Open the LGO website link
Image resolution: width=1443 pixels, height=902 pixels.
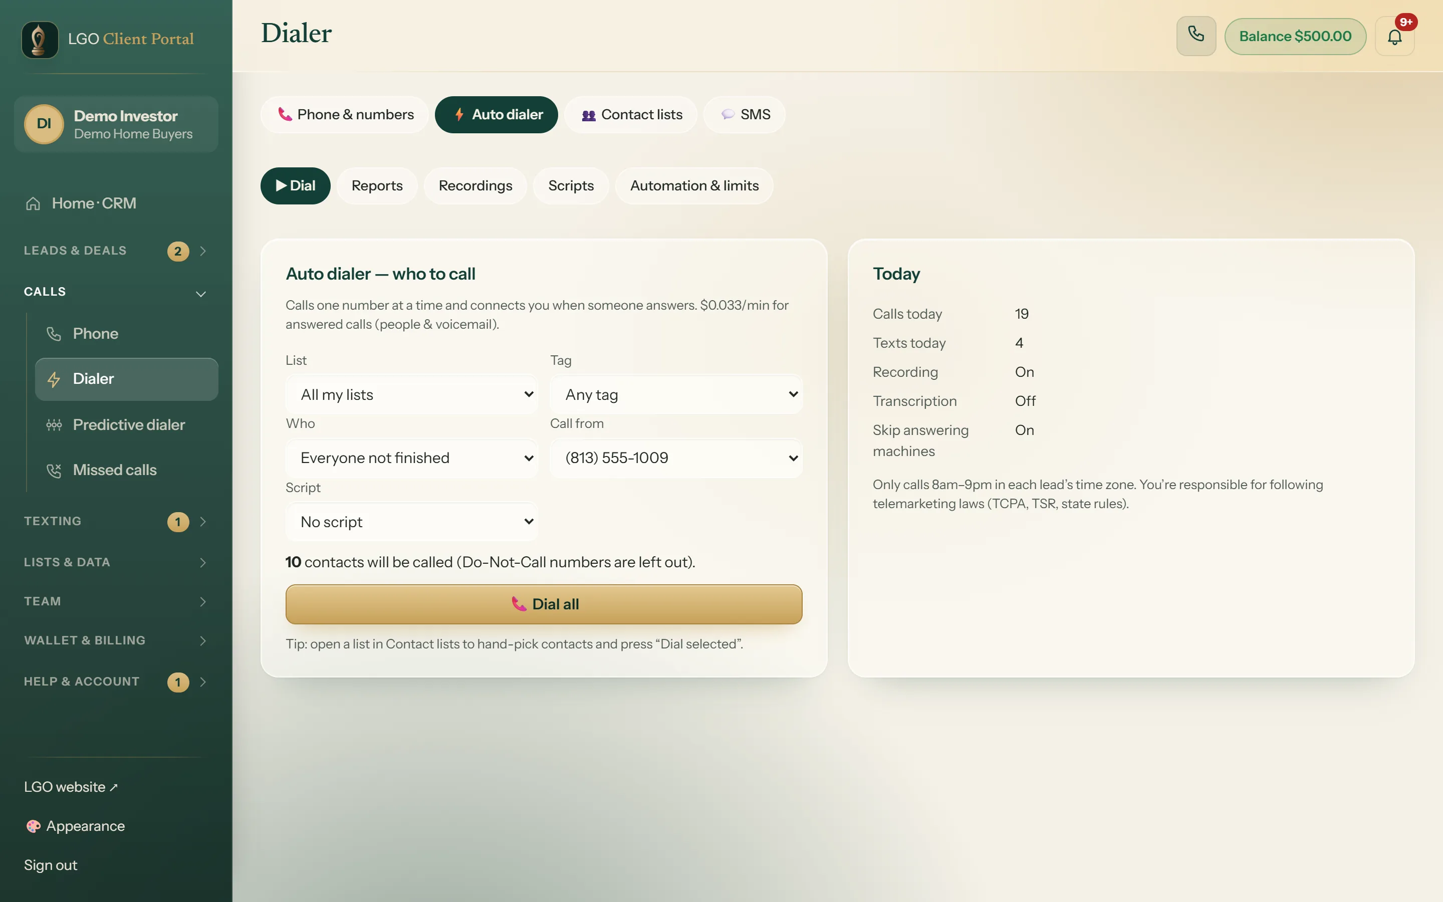click(70, 787)
